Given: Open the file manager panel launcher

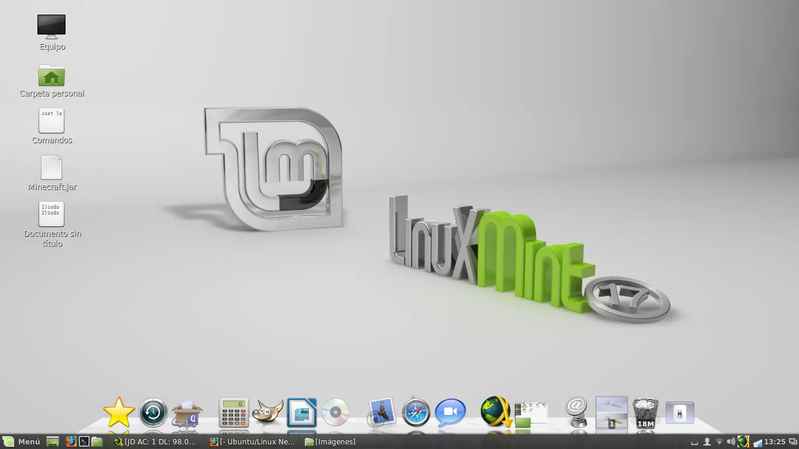Looking at the screenshot, I should click(x=97, y=442).
